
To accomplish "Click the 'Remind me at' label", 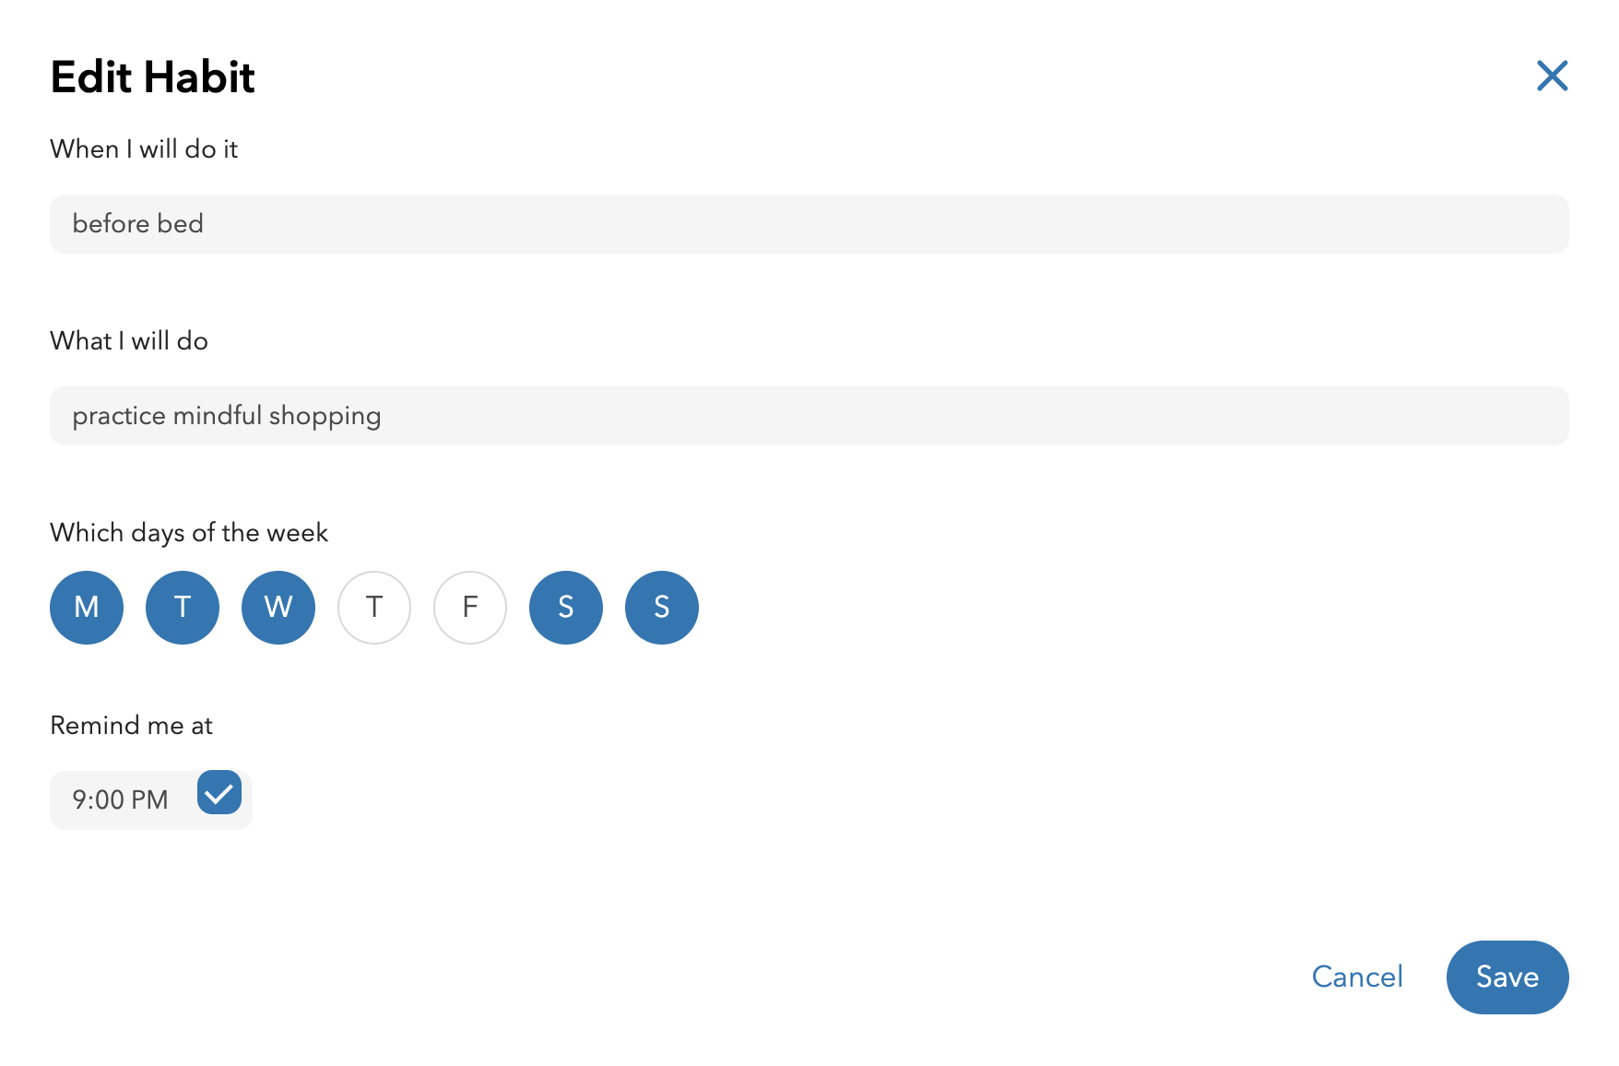I will [130, 725].
